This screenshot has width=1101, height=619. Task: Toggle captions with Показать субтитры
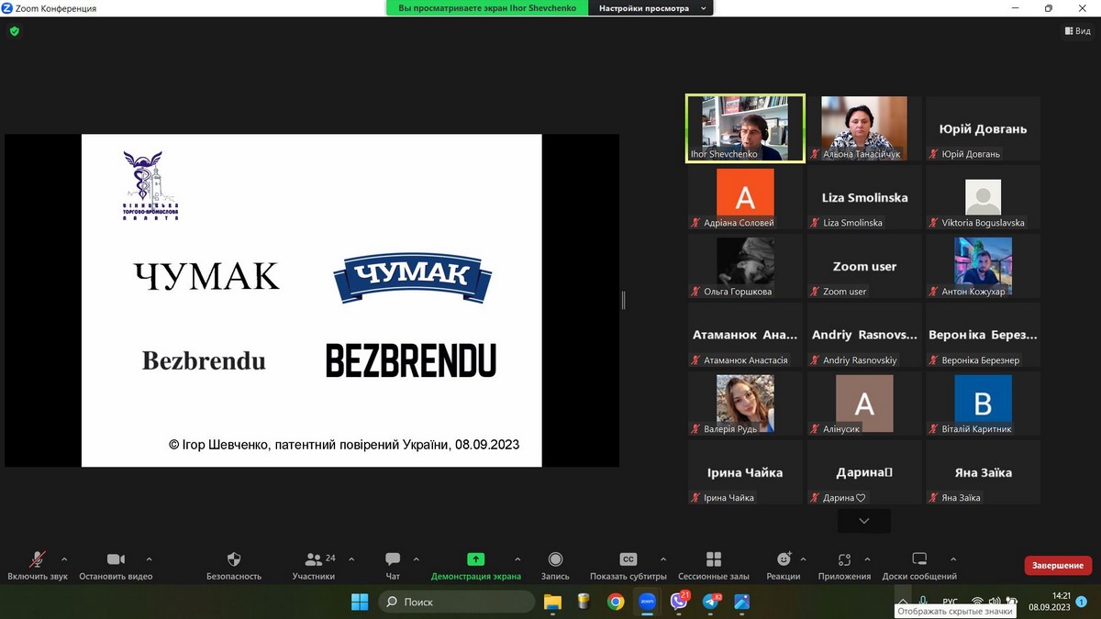tap(628, 559)
